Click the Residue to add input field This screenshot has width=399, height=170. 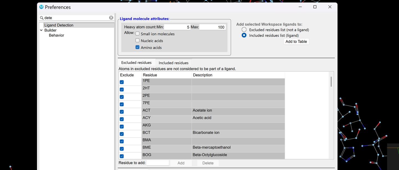pos(158,163)
